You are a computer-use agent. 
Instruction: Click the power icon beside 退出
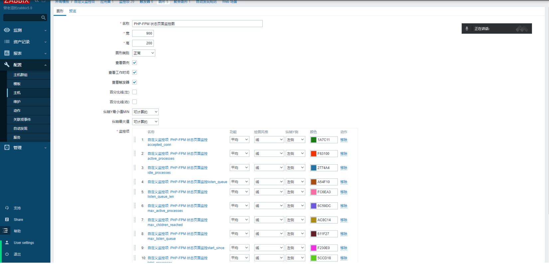7,254
